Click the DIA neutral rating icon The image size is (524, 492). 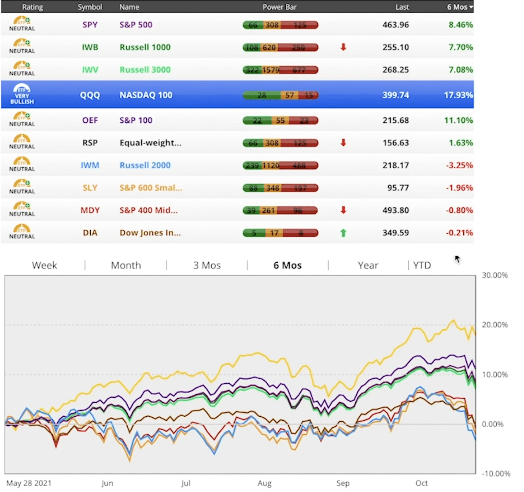click(22, 231)
